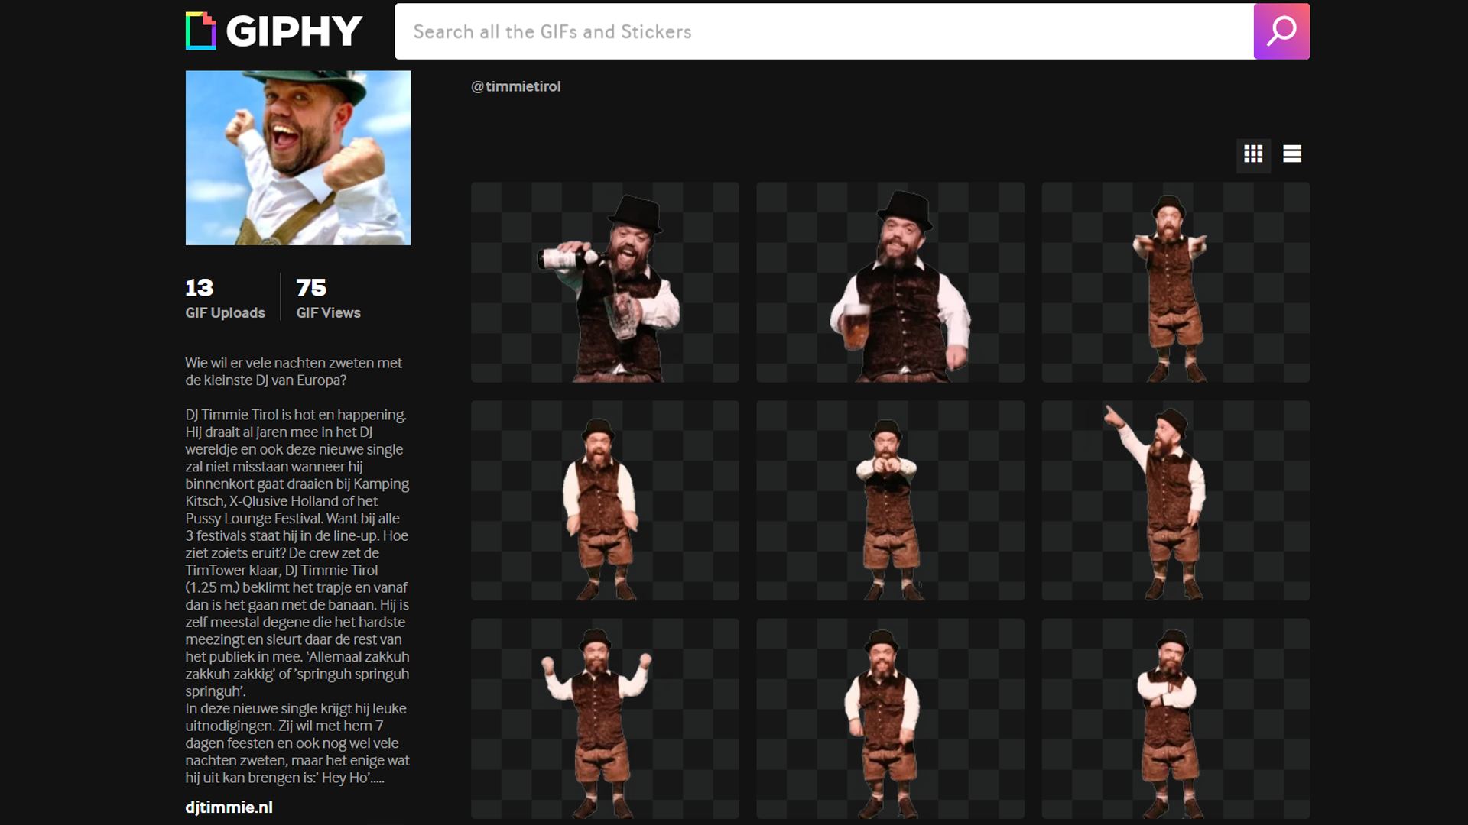The image size is (1468, 825).
Task: Click the @timmietirol username
Action: (516, 87)
